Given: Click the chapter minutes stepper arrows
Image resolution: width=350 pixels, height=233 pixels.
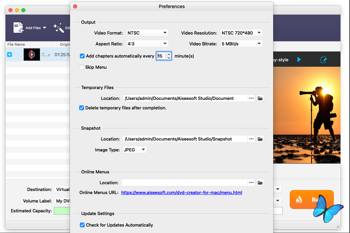Looking at the screenshot, I should pyautogui.click(x=169, y=56).
